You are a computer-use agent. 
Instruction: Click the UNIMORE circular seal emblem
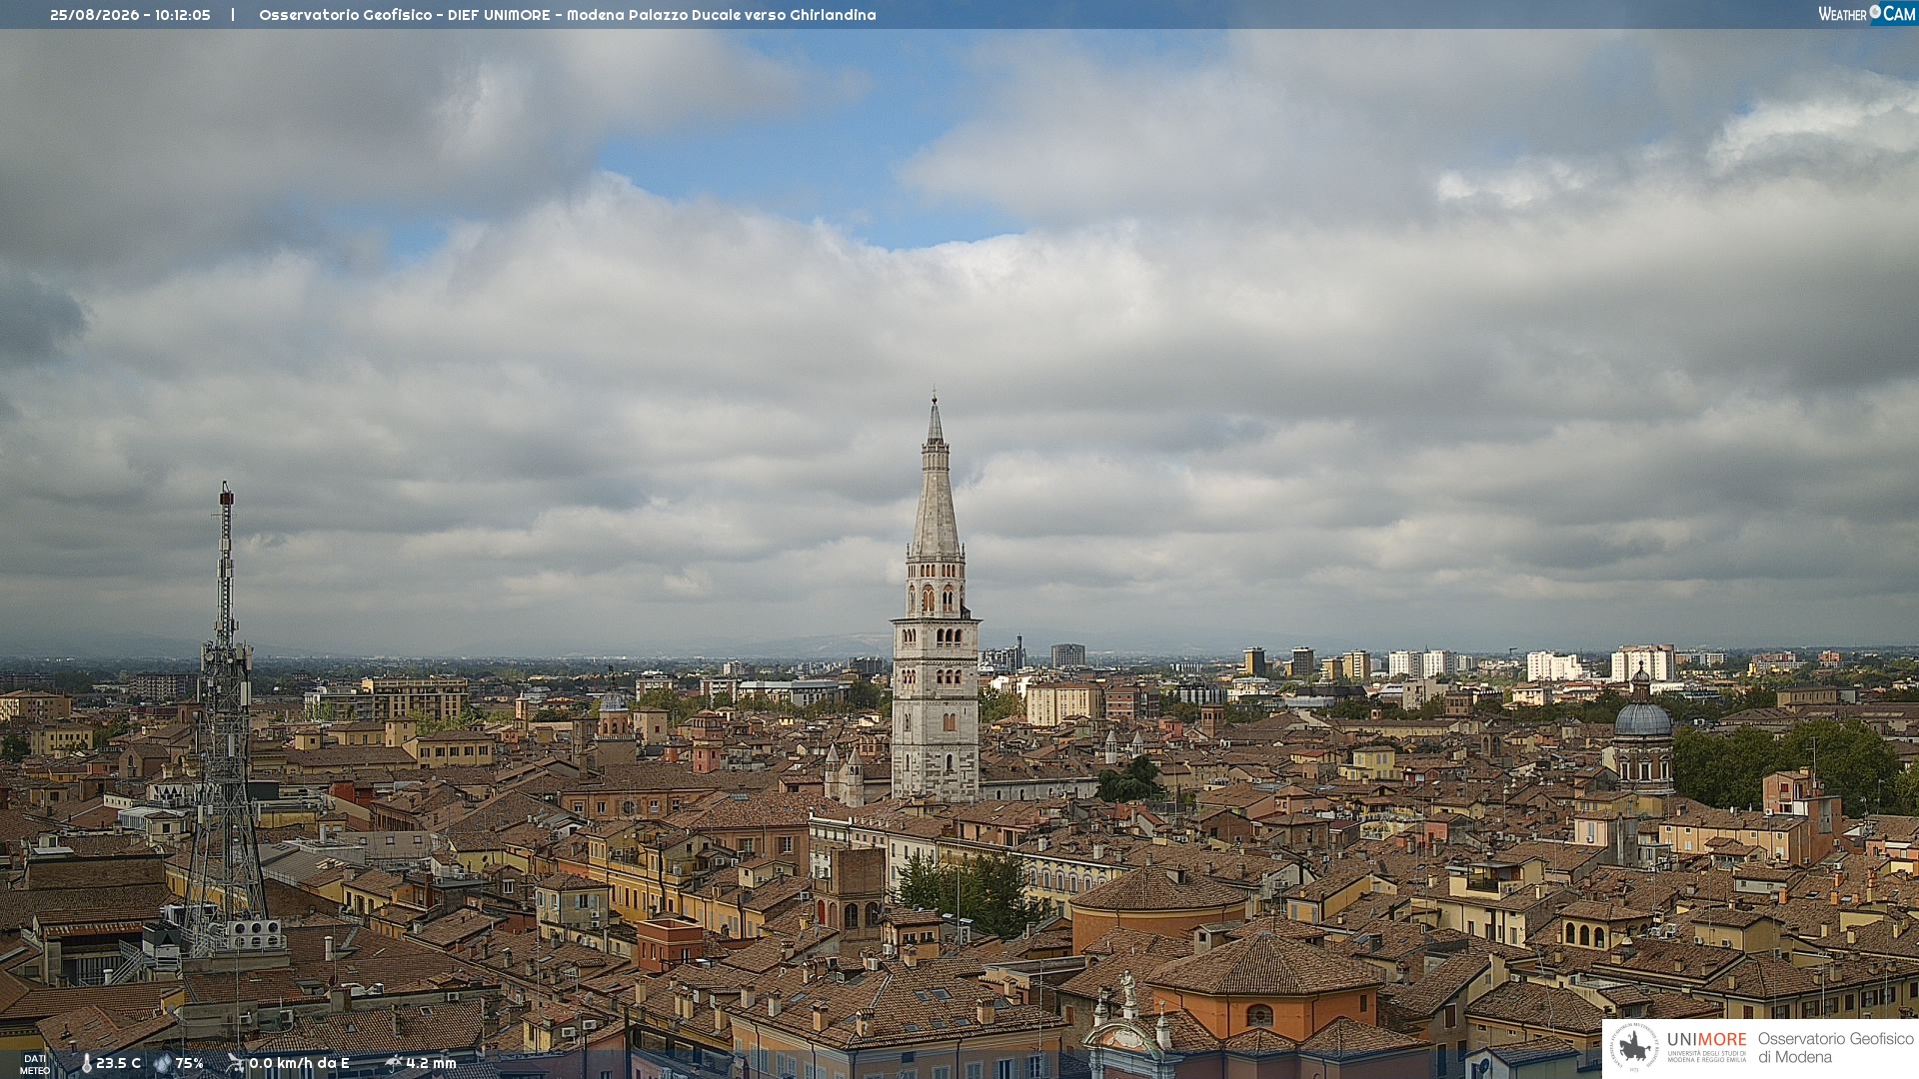1634,1047
